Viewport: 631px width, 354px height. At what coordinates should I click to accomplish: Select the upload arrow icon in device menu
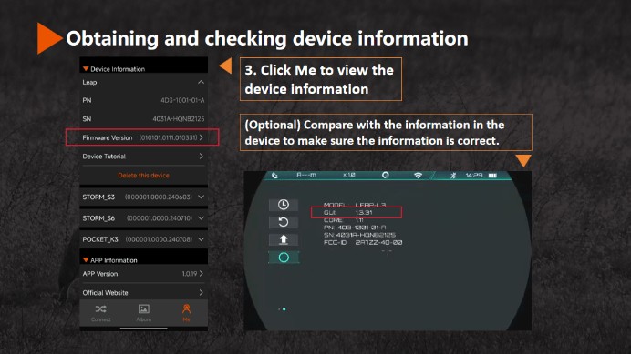click(284, 240)
